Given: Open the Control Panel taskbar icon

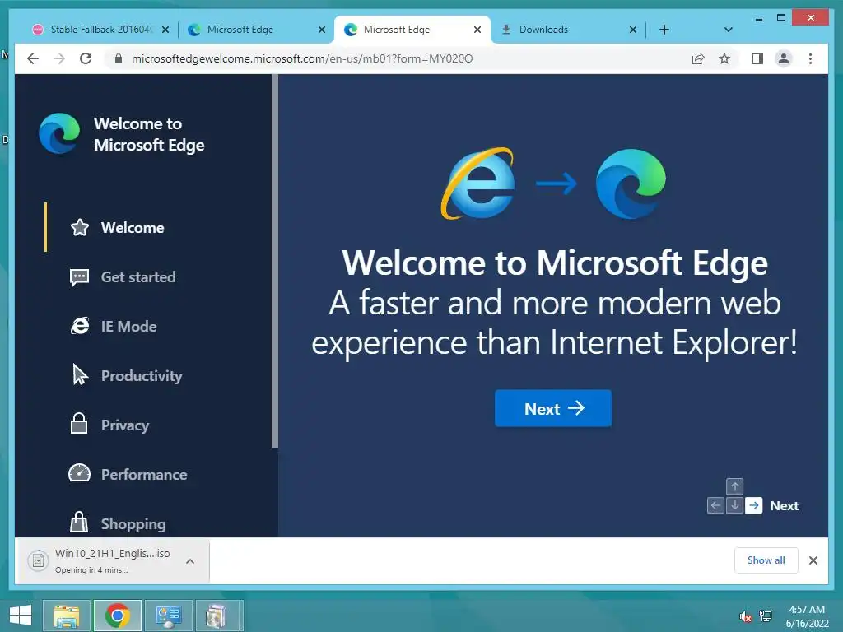Looking at the screenshot, I should click(x=168, y=616).
